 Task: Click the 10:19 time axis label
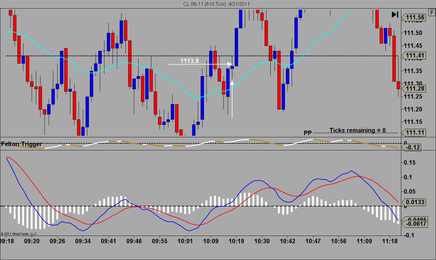pos(236,241)
